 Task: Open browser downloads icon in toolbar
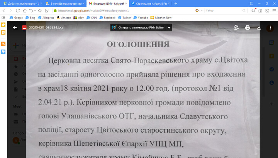coord(260,11)
